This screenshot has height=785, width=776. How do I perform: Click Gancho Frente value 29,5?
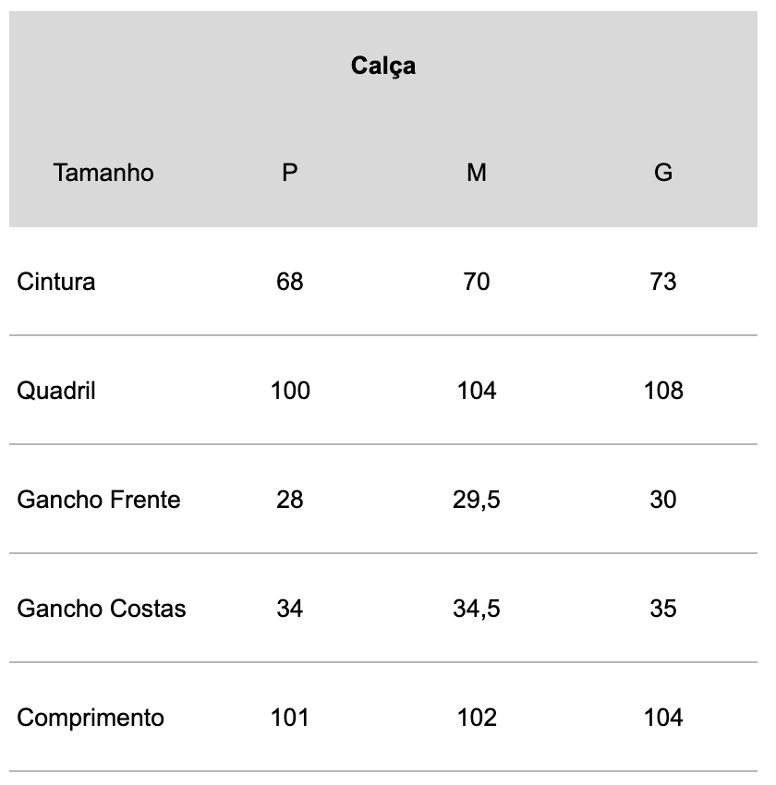click(477, 500)
